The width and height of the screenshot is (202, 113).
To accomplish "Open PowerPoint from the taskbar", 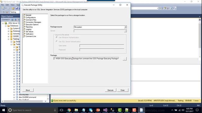I will (x=98, y=110).
